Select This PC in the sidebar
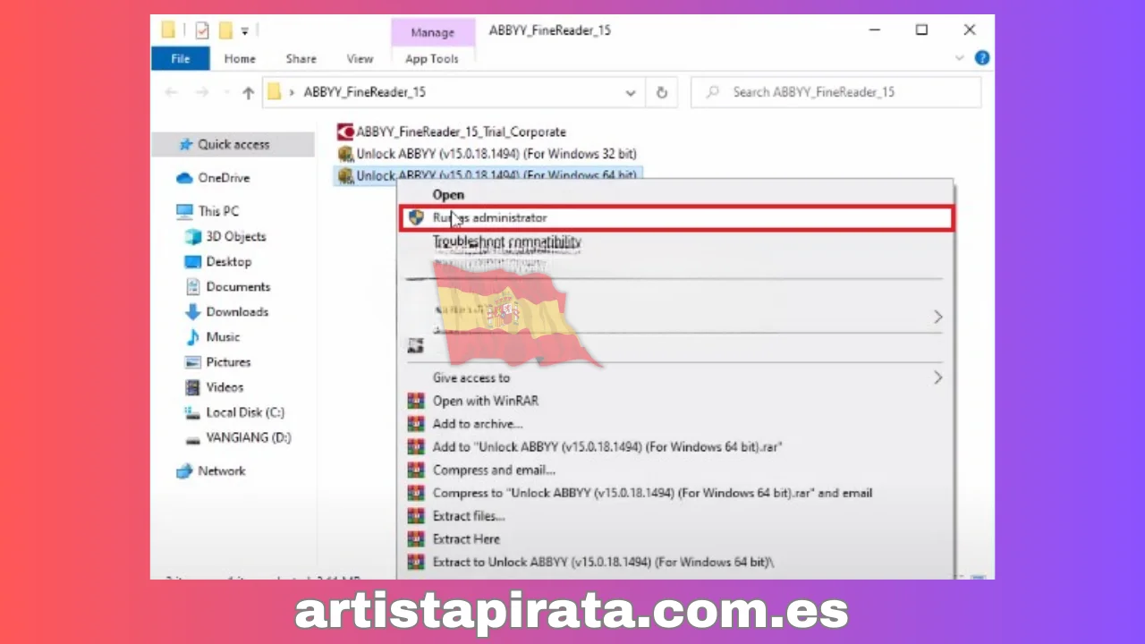Image resolution: width=1145 pixels, height=644 pixels. [x=218, y=211]
